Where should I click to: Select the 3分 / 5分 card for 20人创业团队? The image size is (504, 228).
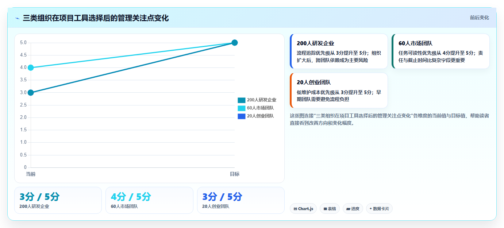pyautogui.click(x=241, y=200)
